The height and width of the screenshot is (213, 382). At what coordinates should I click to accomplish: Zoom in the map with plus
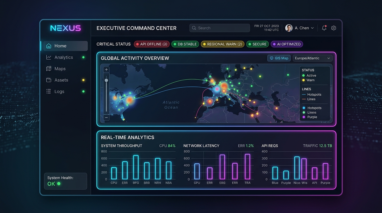[106, 70]
